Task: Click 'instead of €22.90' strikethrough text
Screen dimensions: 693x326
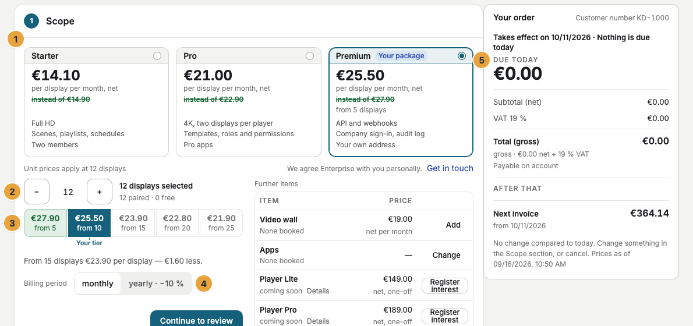Action: (x=214, y=100)
